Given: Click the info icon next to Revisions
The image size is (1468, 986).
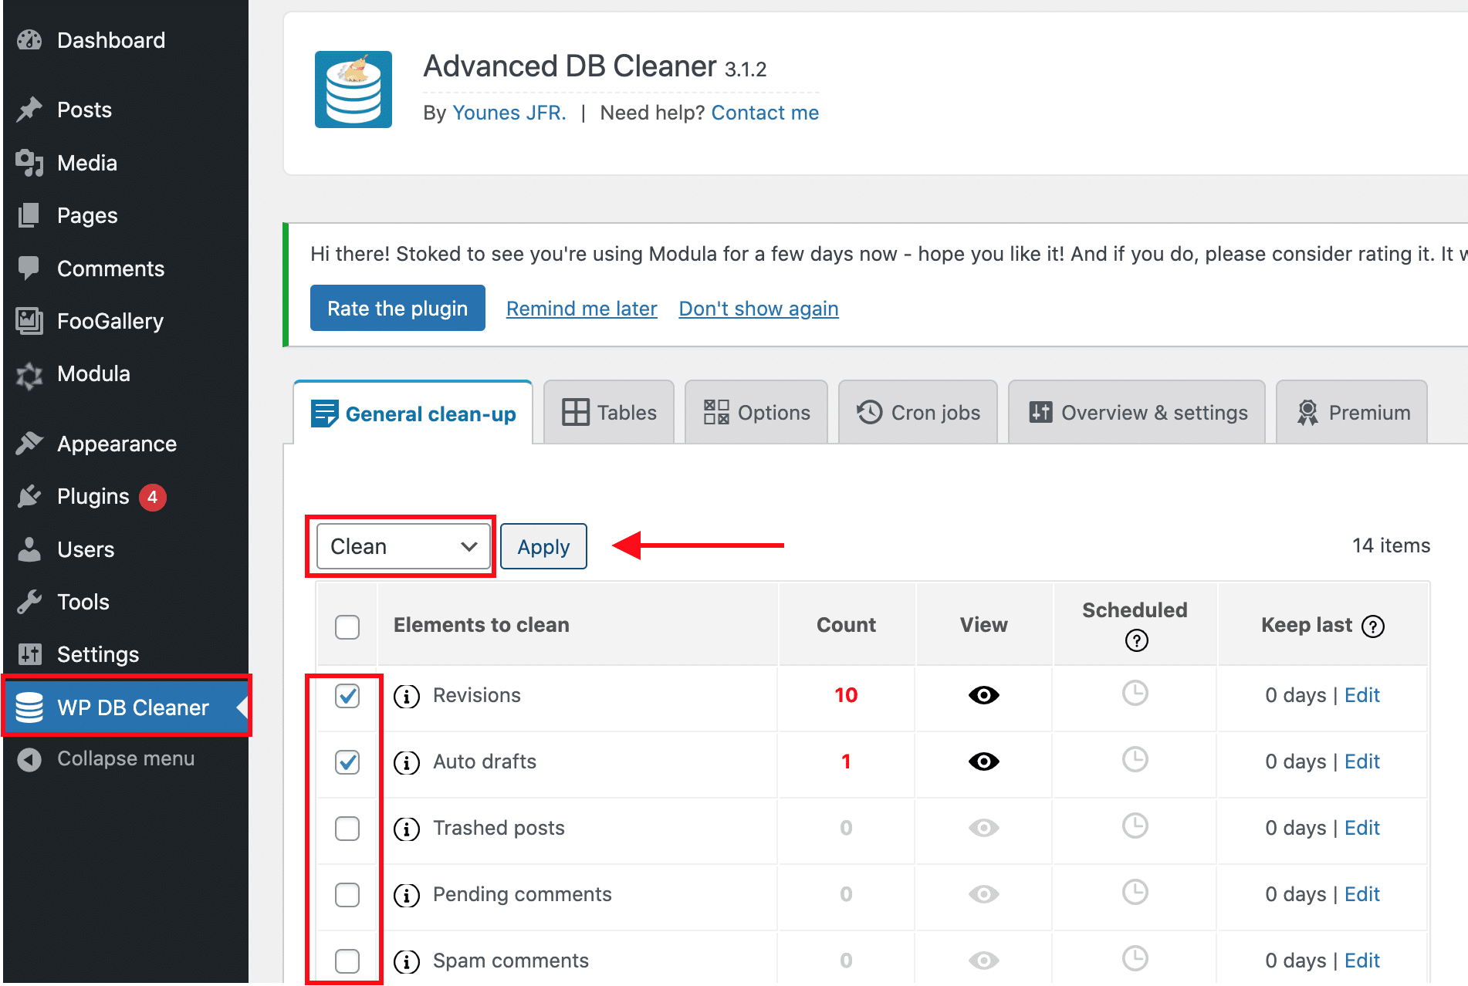Looking at the screenshot, I should pos(407,695).
